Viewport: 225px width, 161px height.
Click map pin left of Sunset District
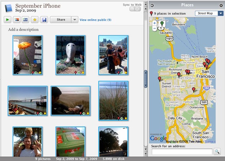160,79
